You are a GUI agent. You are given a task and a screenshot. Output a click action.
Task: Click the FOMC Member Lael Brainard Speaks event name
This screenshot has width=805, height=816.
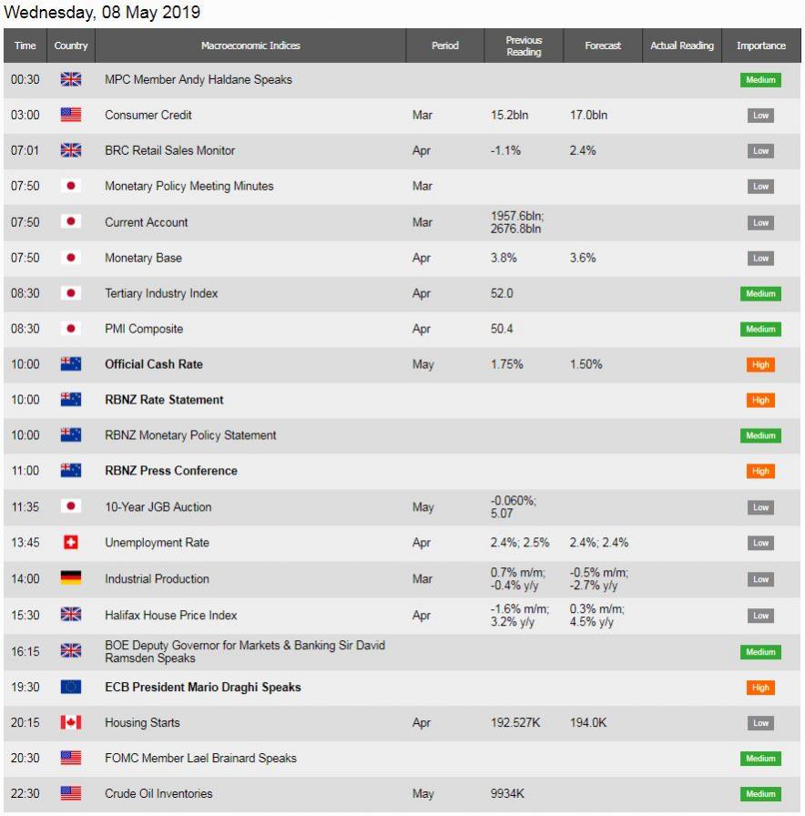(200, 759)
